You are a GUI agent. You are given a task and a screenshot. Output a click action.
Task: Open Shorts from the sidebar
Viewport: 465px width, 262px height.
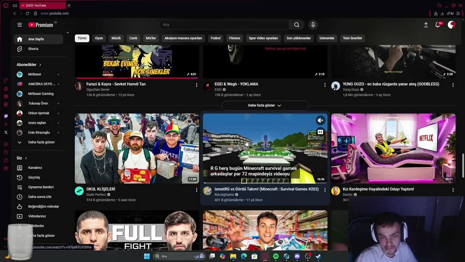click(39, 49)
